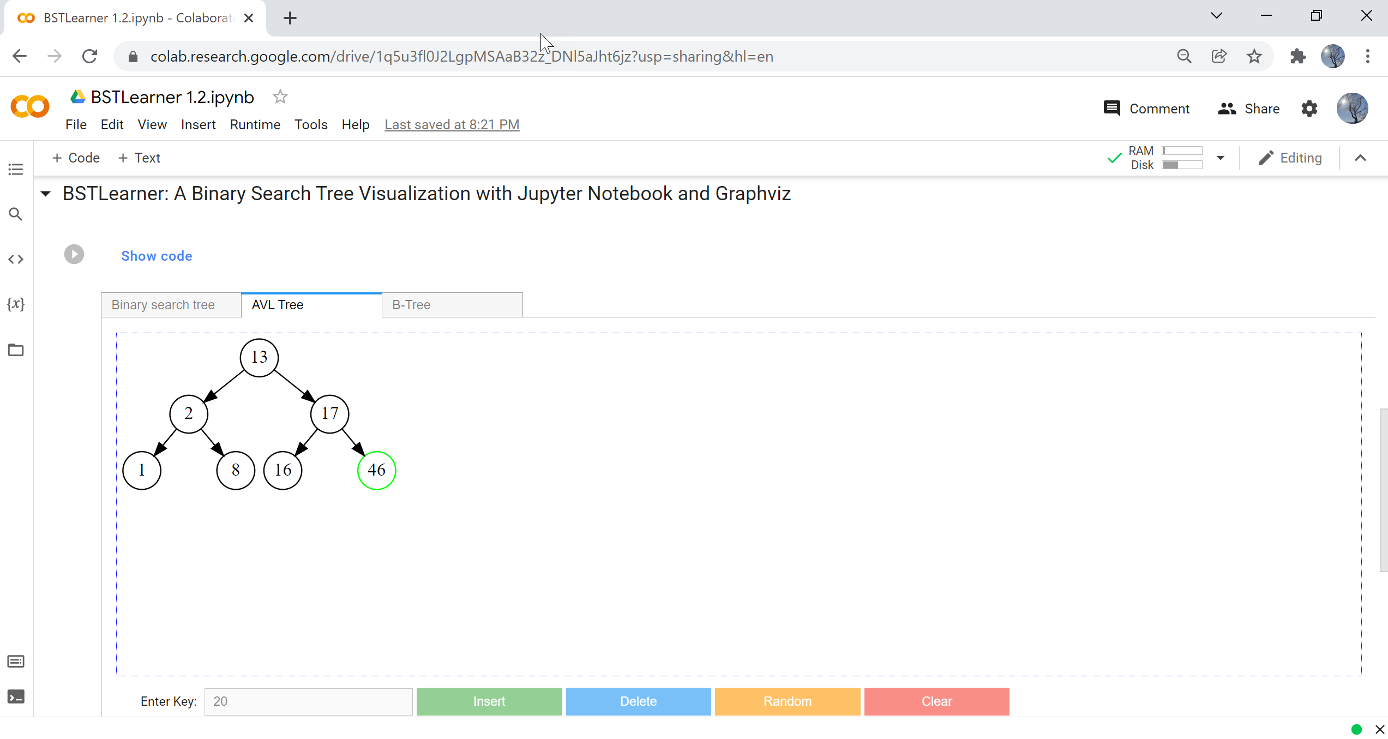Collapse the BSTLearner section heading
1388x739 pixels.
point(46,194)
